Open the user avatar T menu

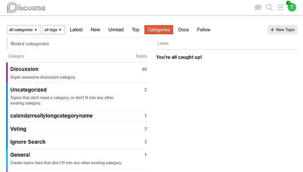click(292, 7)
